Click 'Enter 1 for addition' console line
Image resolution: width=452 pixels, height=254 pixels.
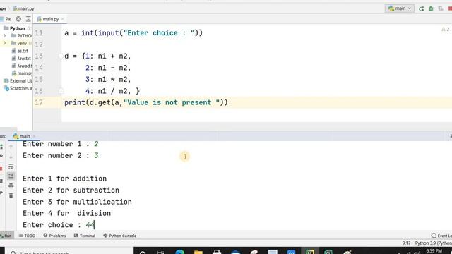point(64,179)
